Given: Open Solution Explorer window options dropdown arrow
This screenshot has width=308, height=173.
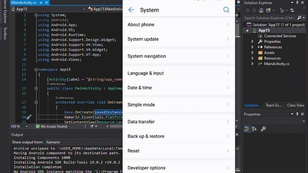Looking at the screenshot, I should click(x=292, y=3).
